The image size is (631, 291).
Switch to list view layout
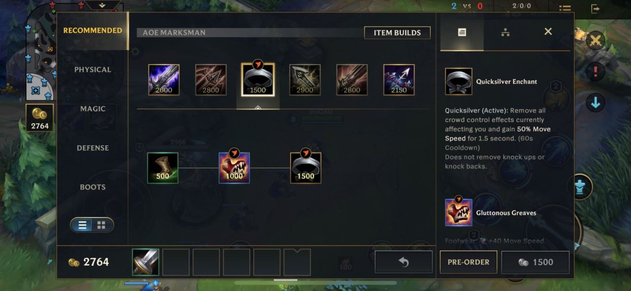tap(82, 225)
